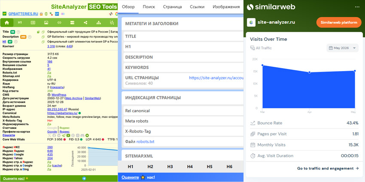Open the content text icon in green toolbar
The width and height of the screenshot is (365, 182).
pos(33,23)
